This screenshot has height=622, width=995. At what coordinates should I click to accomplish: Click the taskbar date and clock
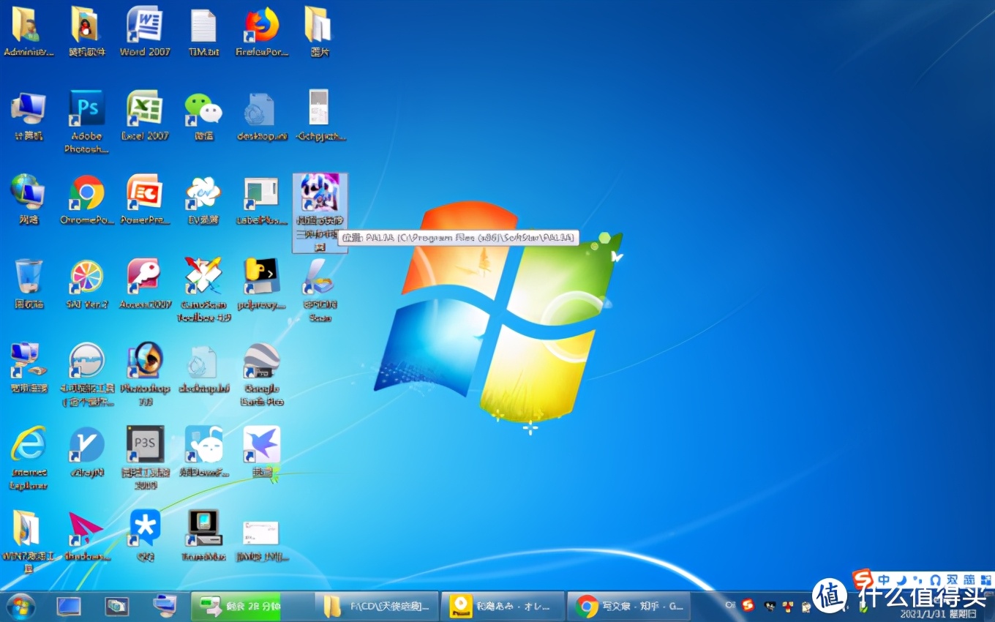click(938, 613)
